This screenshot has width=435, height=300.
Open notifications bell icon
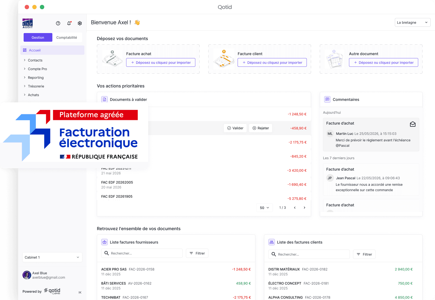(69, 23)
